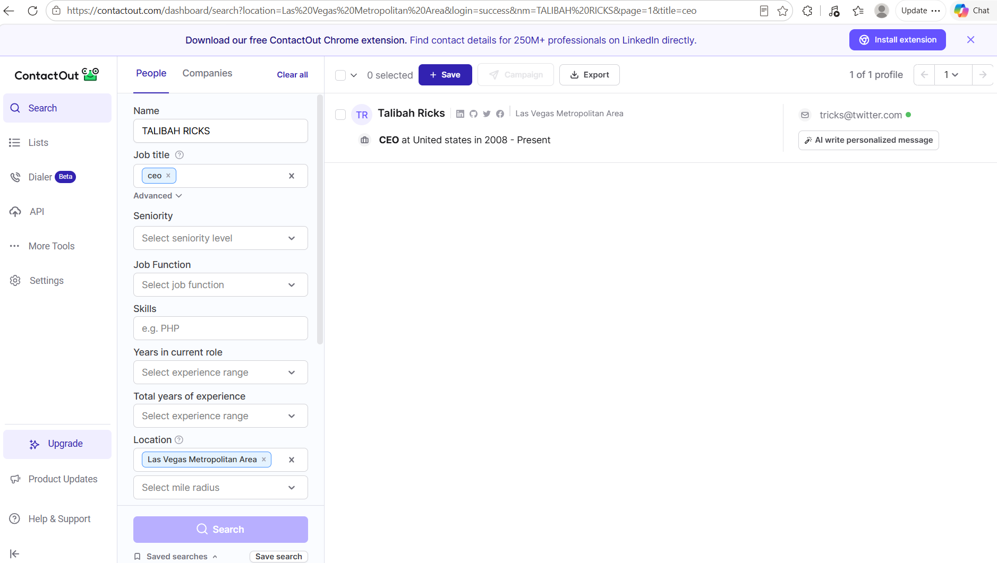997x563 pixels.
Task: Open the page number dropdown
Action: (x=953, y=75)
